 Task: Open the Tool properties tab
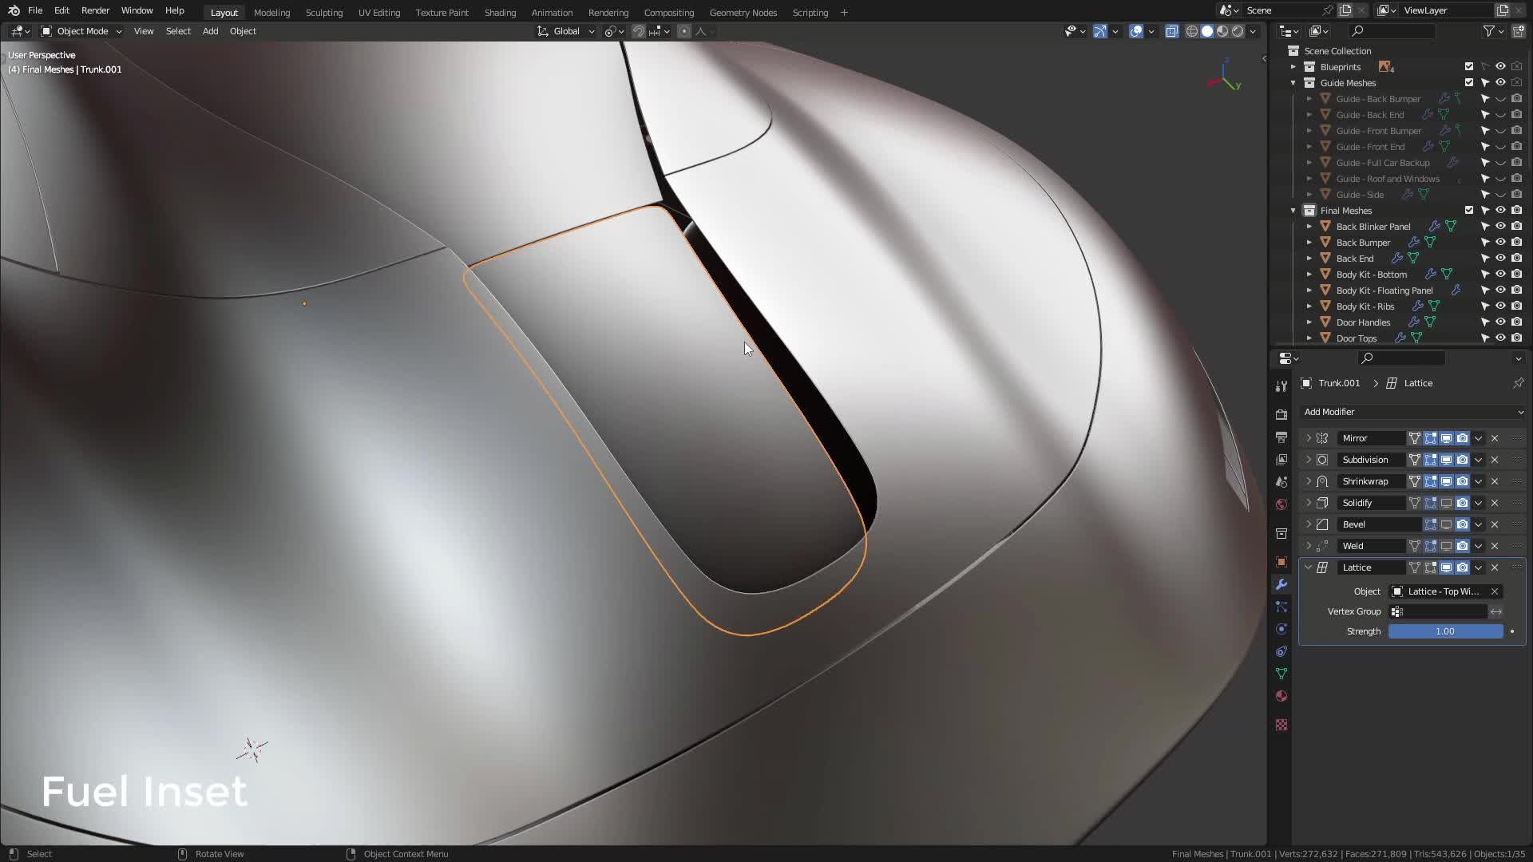(x=1281, y=386)
